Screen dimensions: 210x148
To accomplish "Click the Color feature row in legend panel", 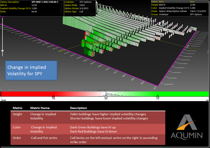I will [179, 8].
